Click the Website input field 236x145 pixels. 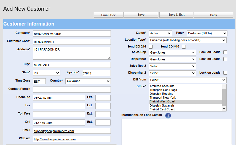[x=72, y=139]
